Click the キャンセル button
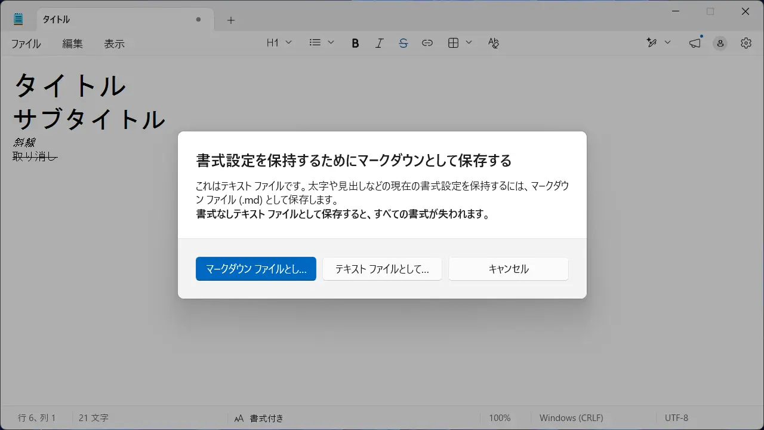This screenshot has height=430, width=764. (509, 269)
